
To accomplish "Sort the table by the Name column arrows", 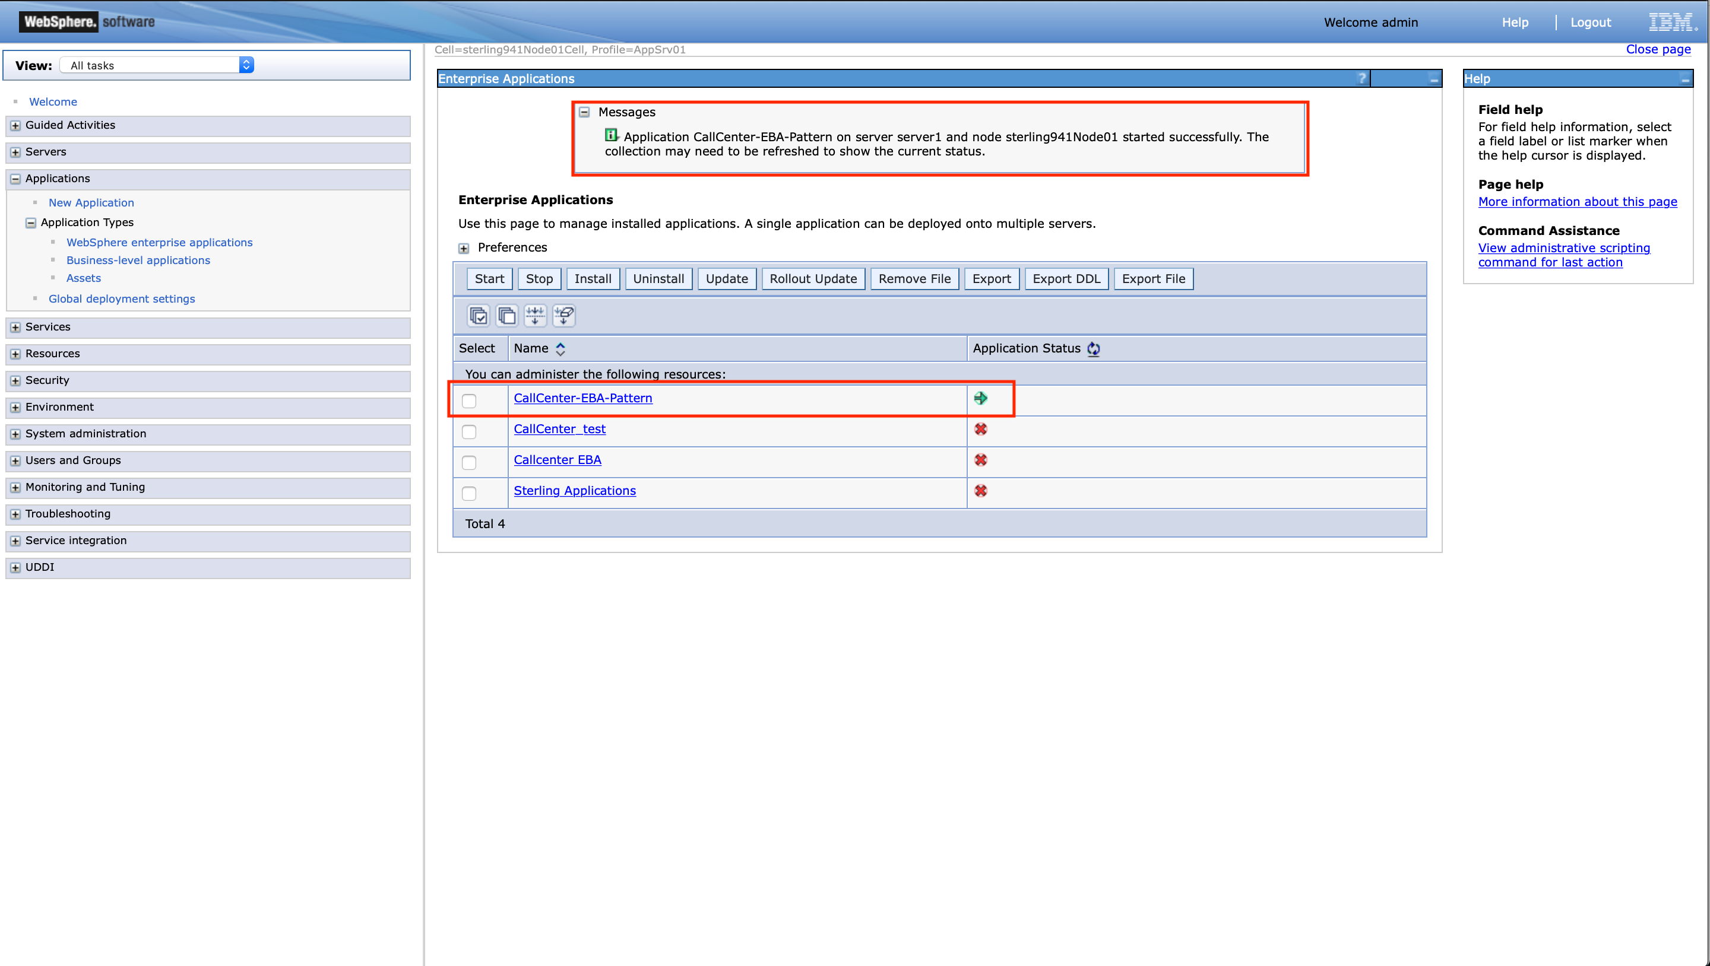I will tap(561, 348).
